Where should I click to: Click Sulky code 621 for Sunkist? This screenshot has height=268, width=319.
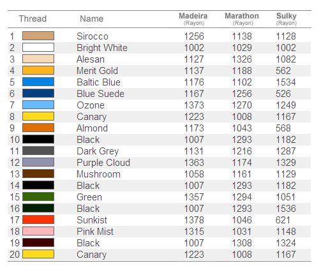click(283, 220)
